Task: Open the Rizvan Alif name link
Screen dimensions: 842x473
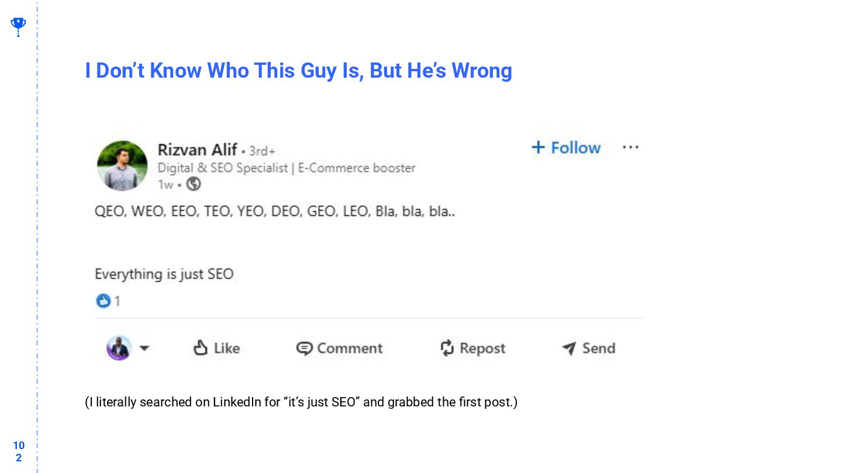Action: (197, 149)
